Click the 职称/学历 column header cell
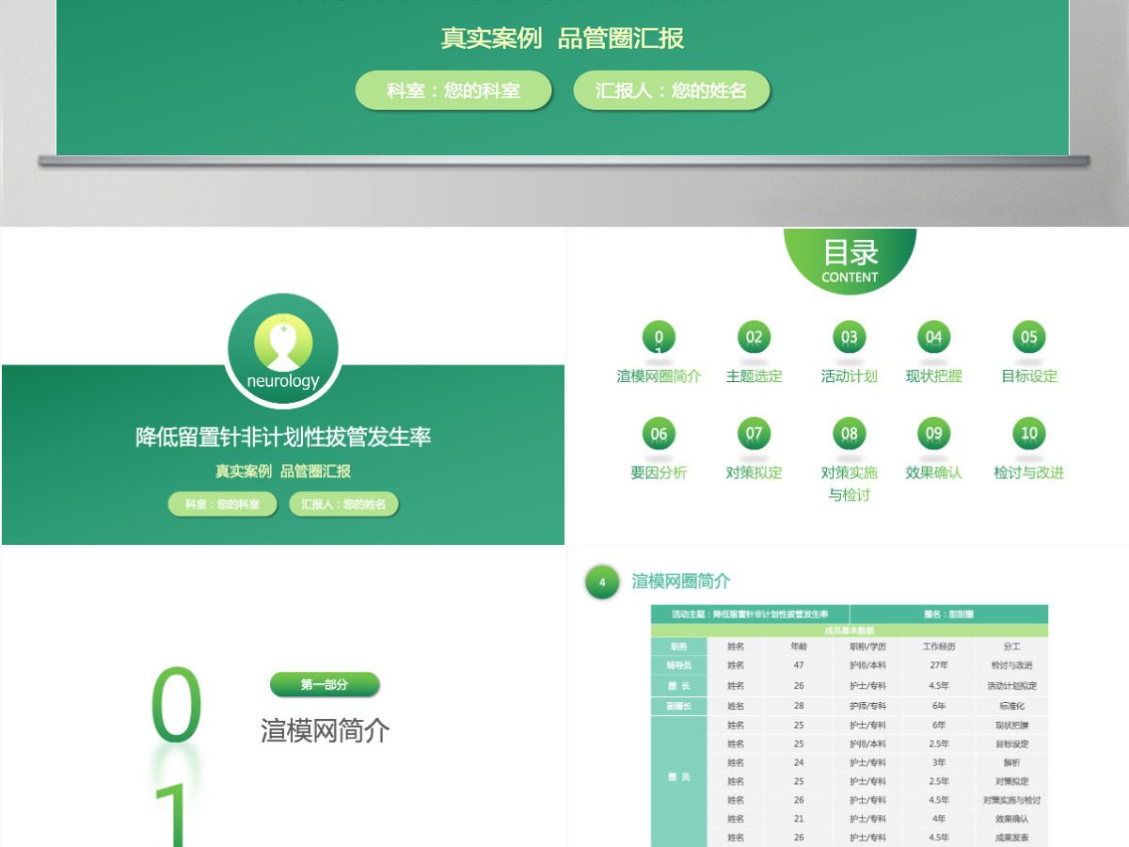 click(x=867, y=647)
